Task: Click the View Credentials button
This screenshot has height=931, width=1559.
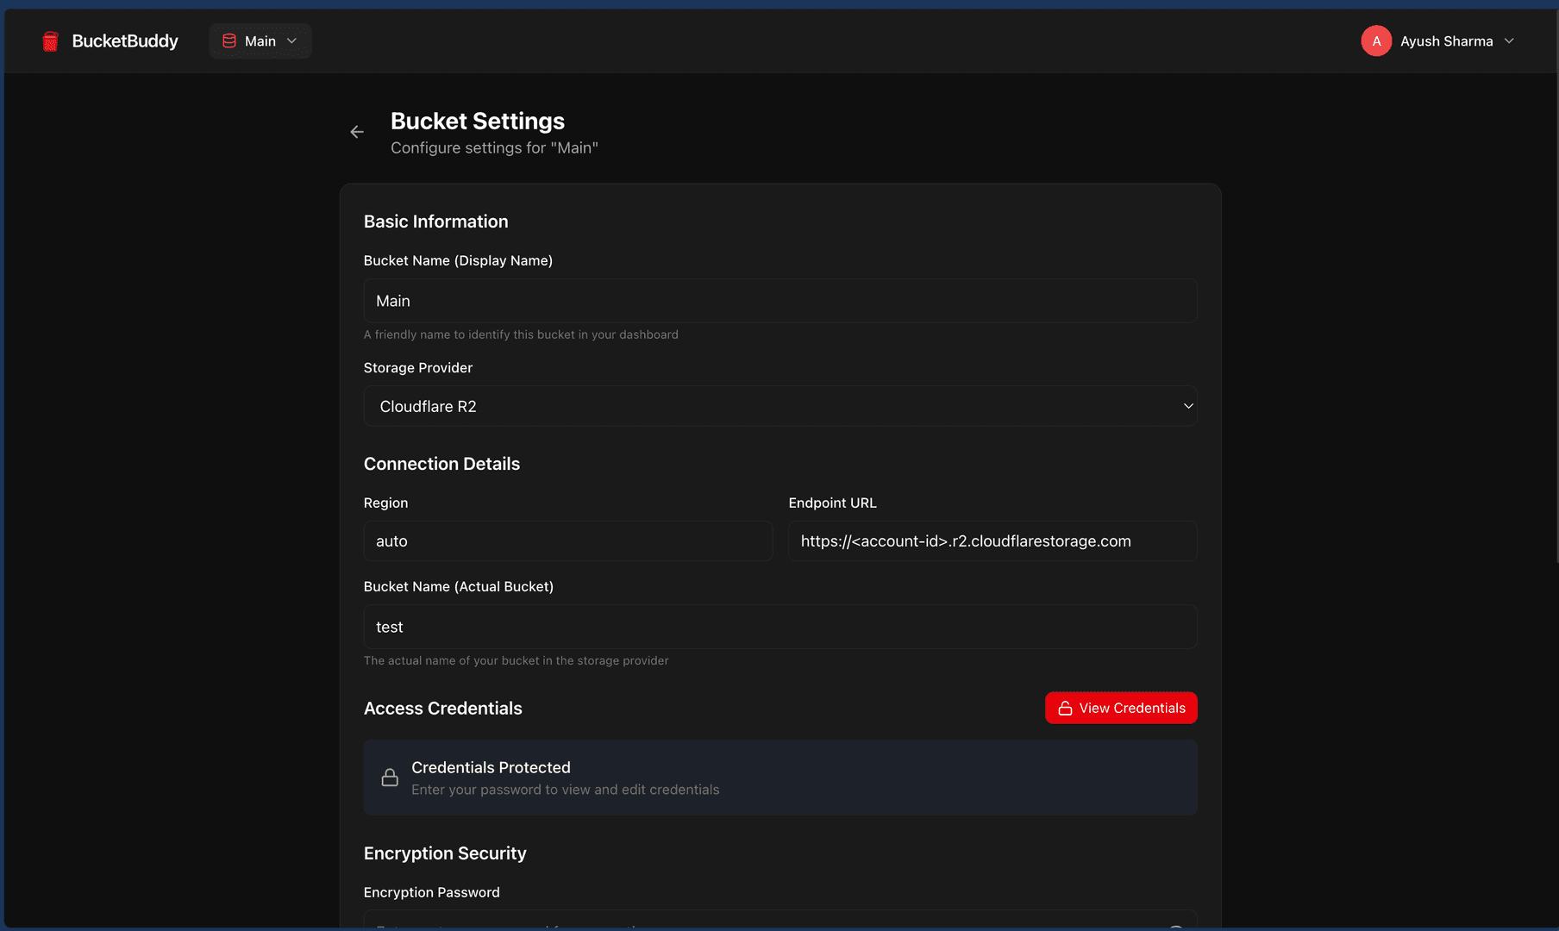Action: tap(1121, 708)
